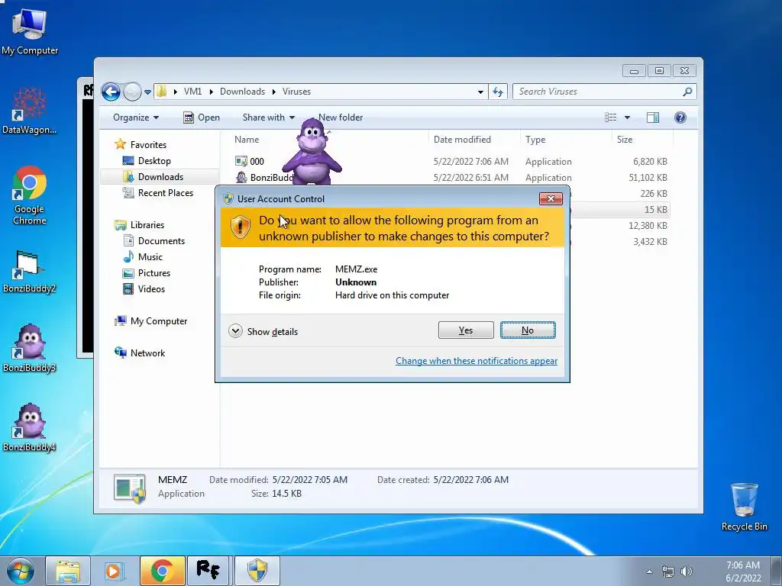
Task: Click Yes in User Account Control
Action: pos(466,330)
